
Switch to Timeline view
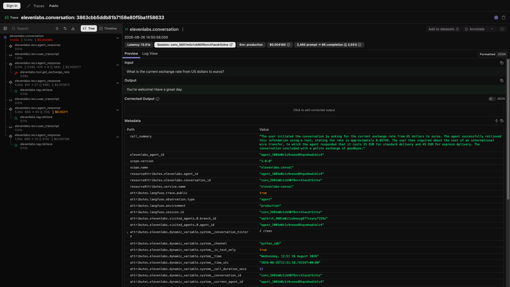click(x=108, y=28)
